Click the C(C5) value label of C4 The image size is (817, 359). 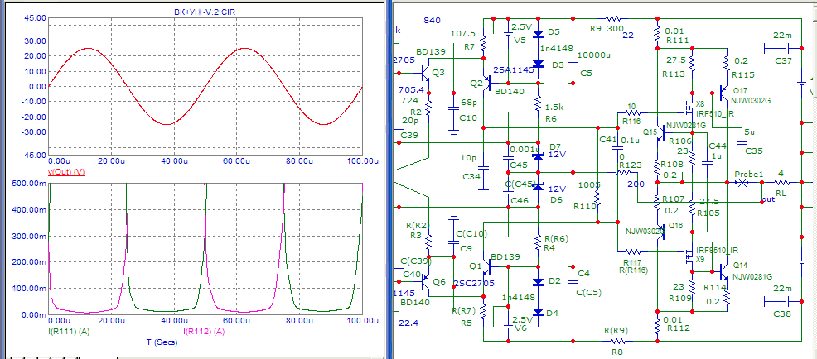tap(590, 292)
